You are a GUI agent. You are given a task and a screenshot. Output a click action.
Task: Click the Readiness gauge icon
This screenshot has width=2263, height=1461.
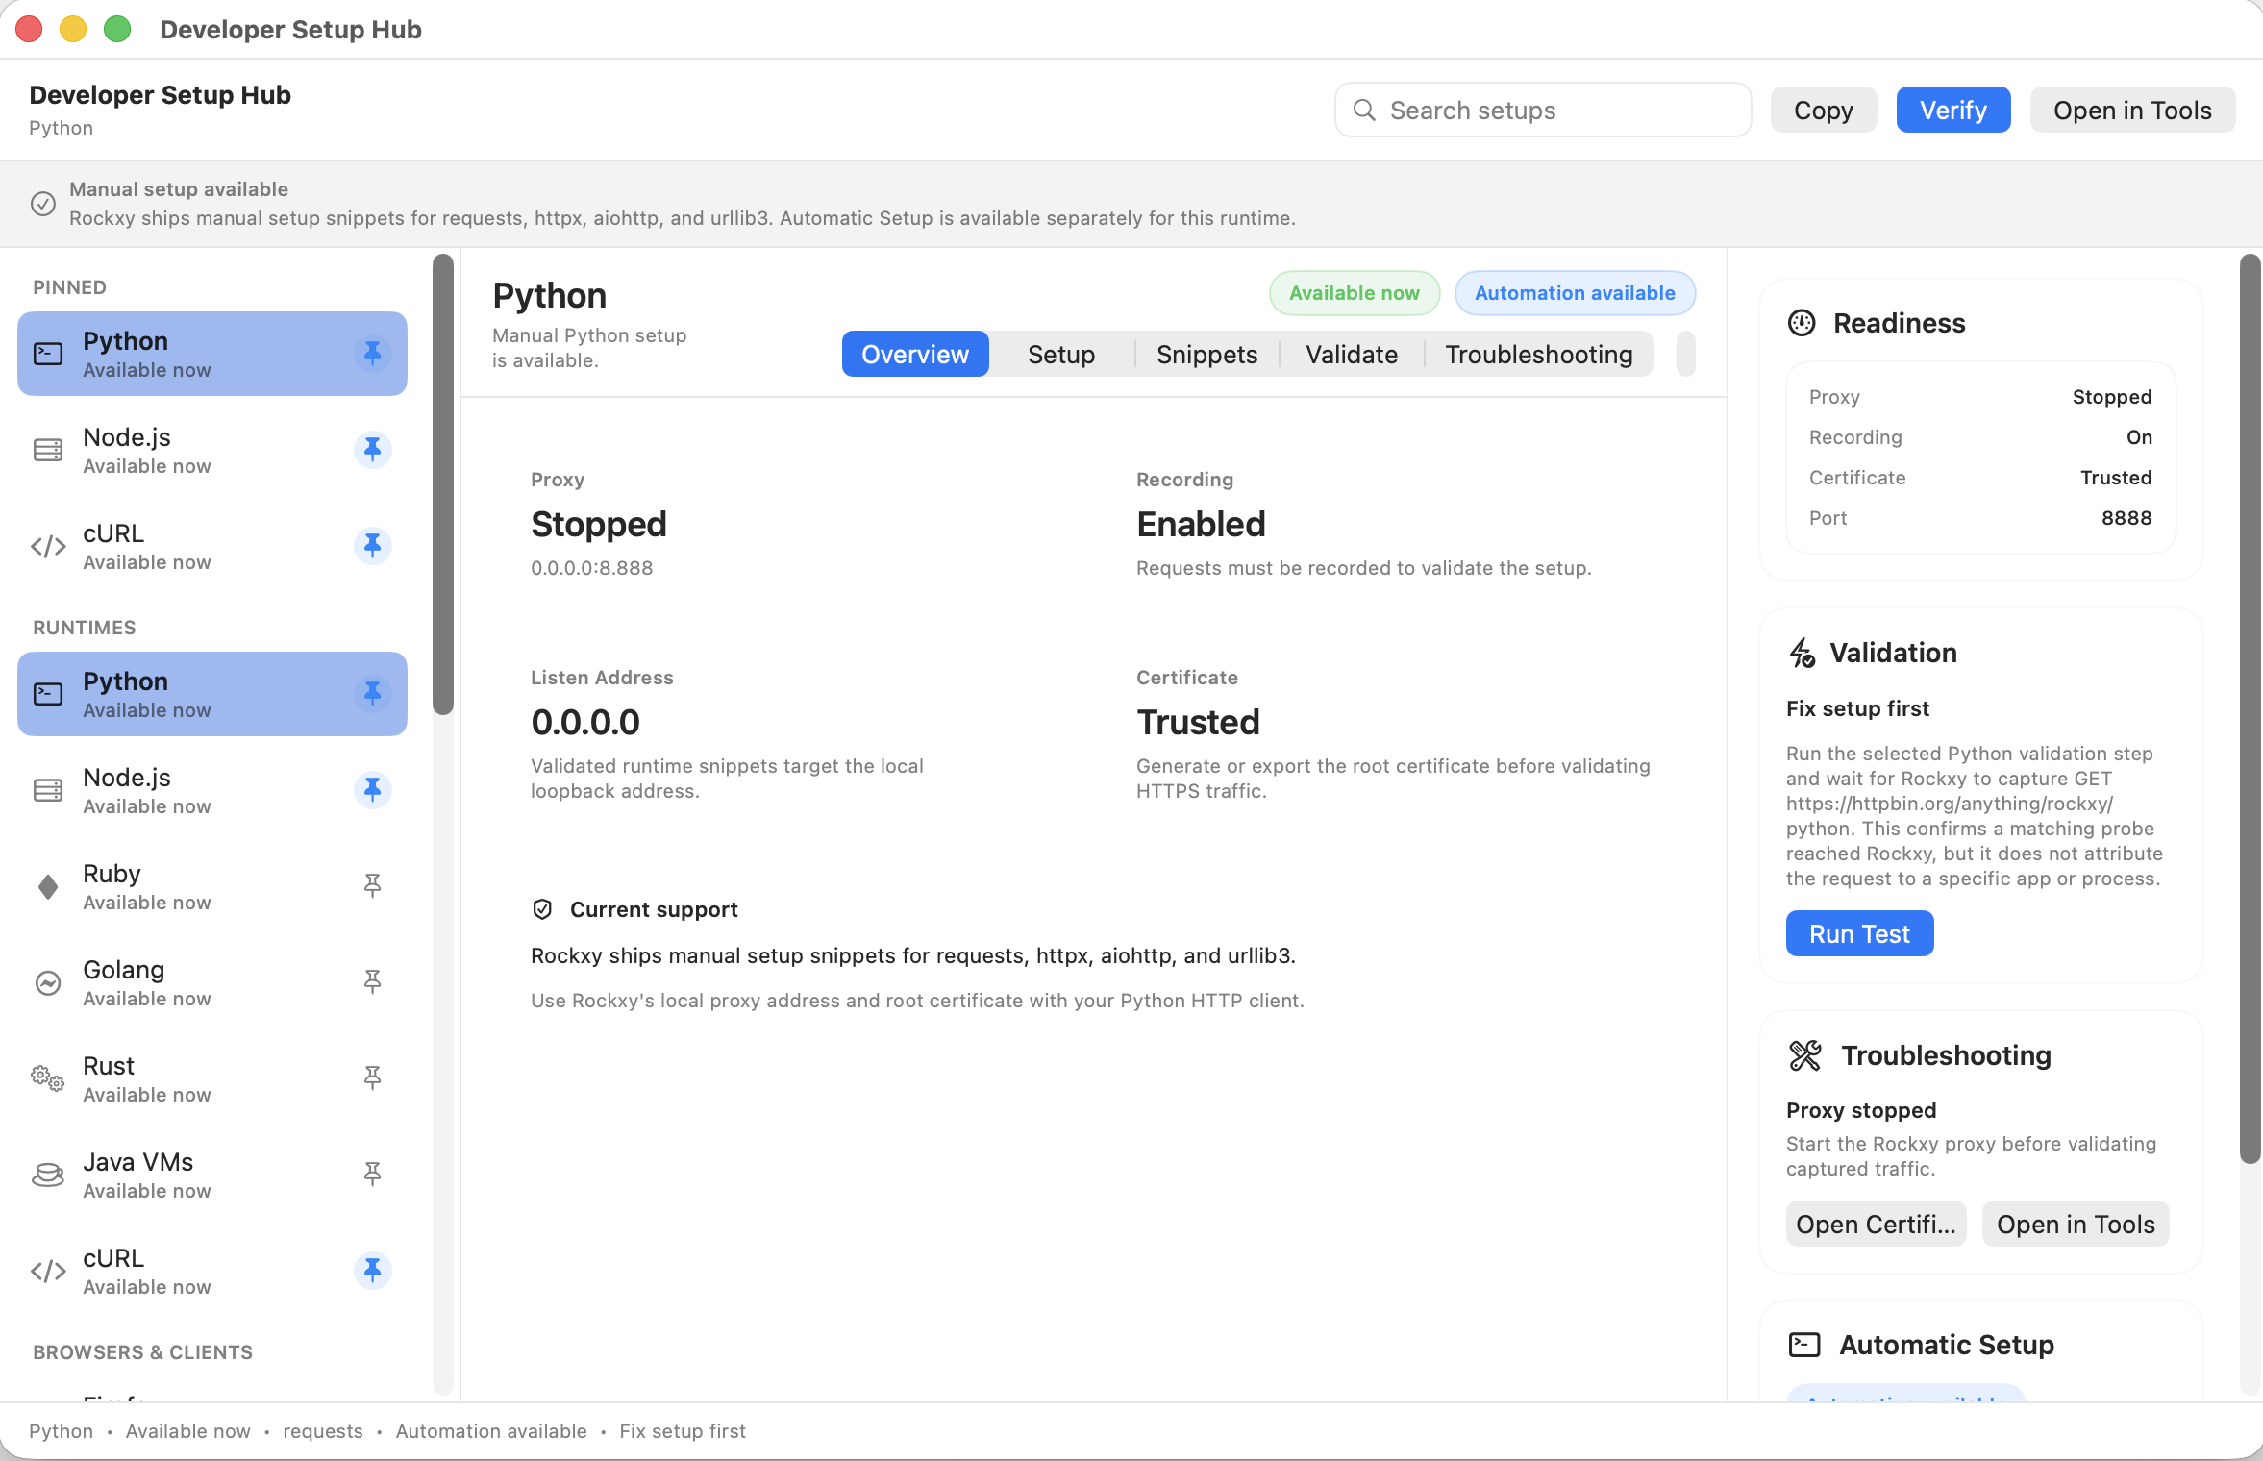(1801, 323)
